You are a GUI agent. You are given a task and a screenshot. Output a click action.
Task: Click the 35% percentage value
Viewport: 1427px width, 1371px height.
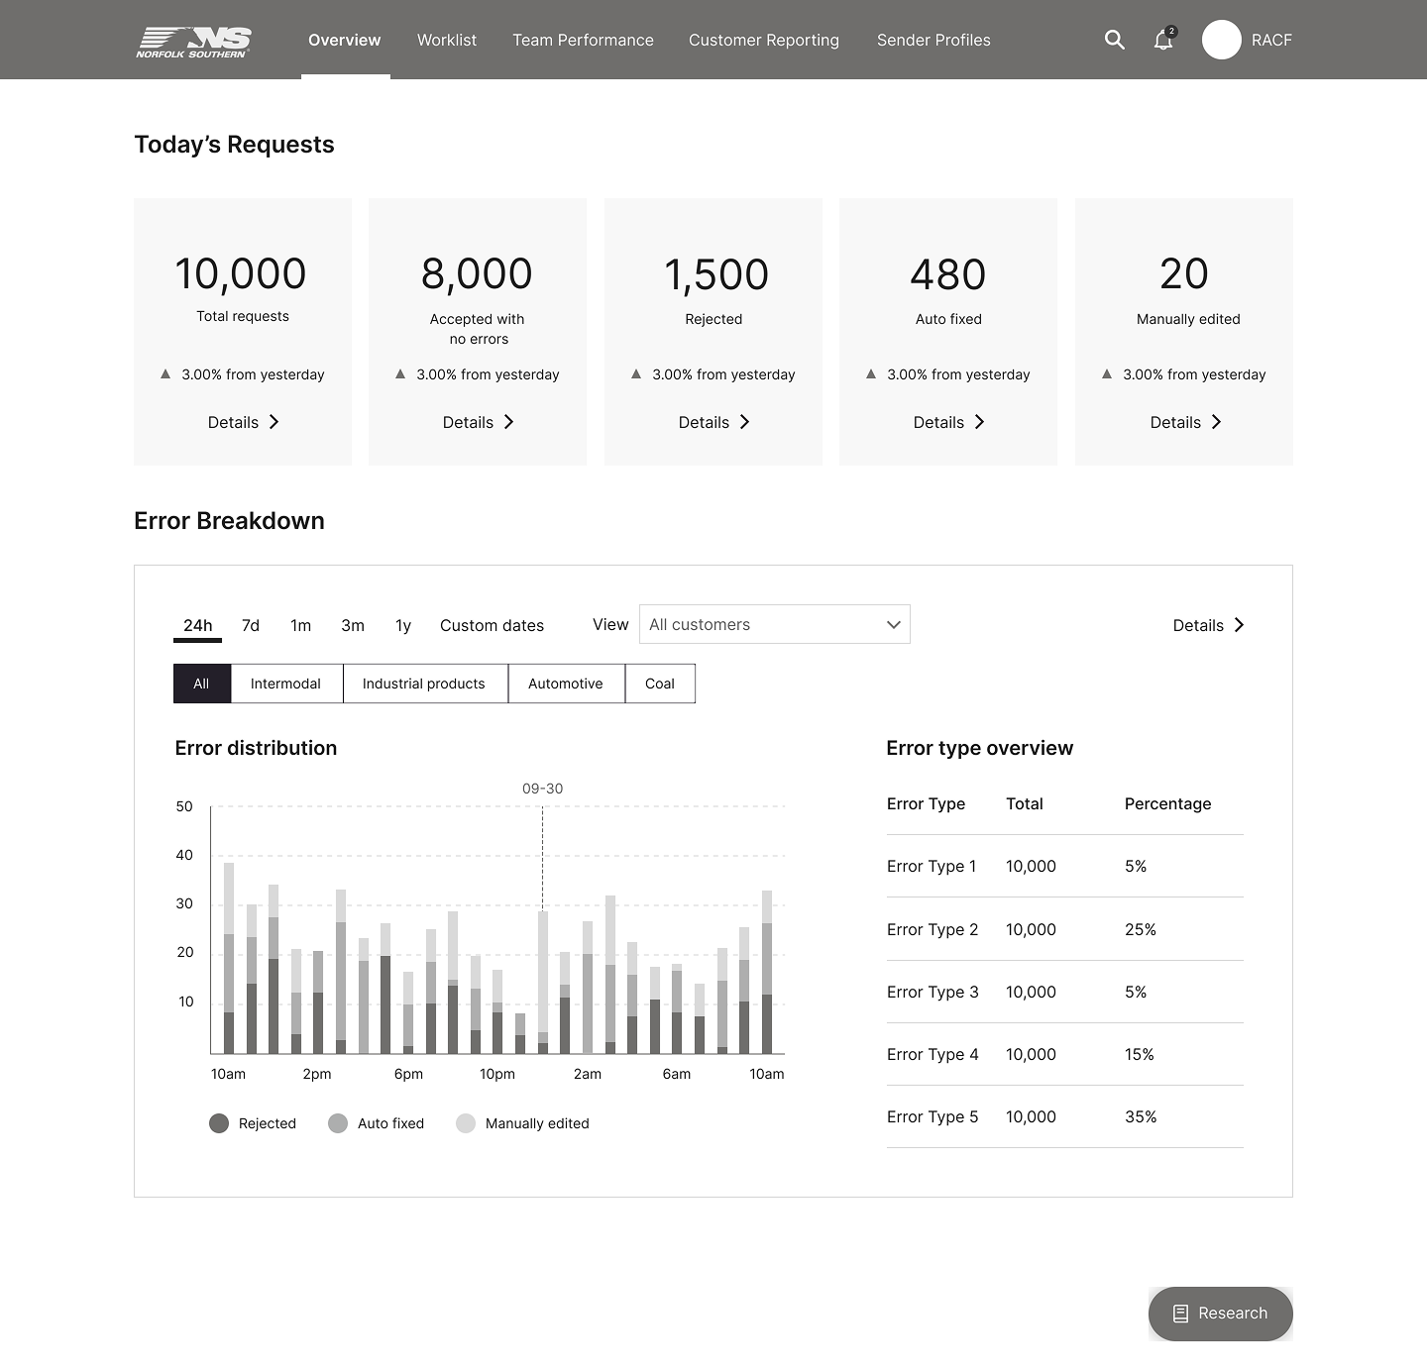pyautogui.click(x=1141, y=1116)
